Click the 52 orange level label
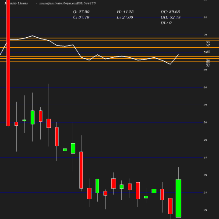 [208, 45]
